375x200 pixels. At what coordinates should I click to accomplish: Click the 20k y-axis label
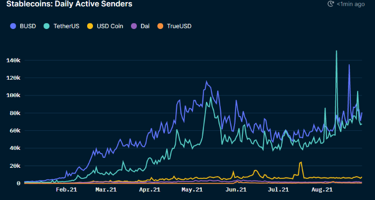[15, 166]
